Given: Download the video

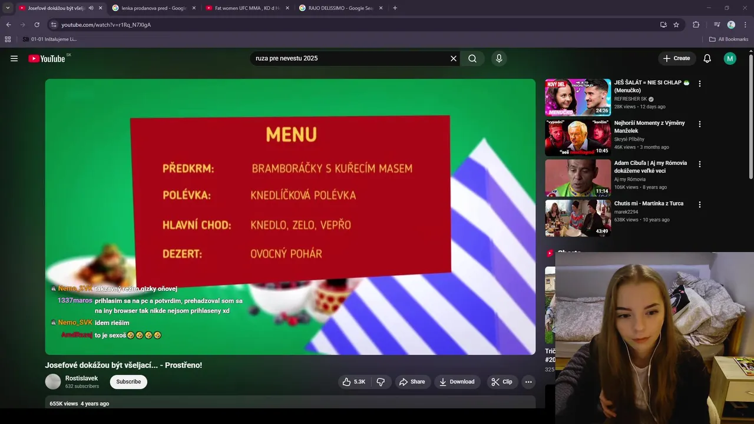Looking at the screenshot, I should point(457,382).
